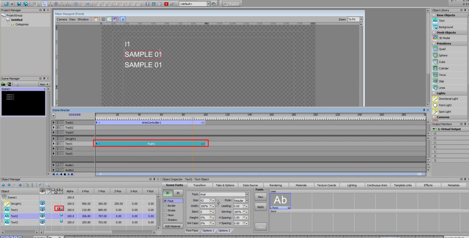Click the Push1 animation clip on timeline
Viewport: 469px width, 238px height.
point(151,144)
